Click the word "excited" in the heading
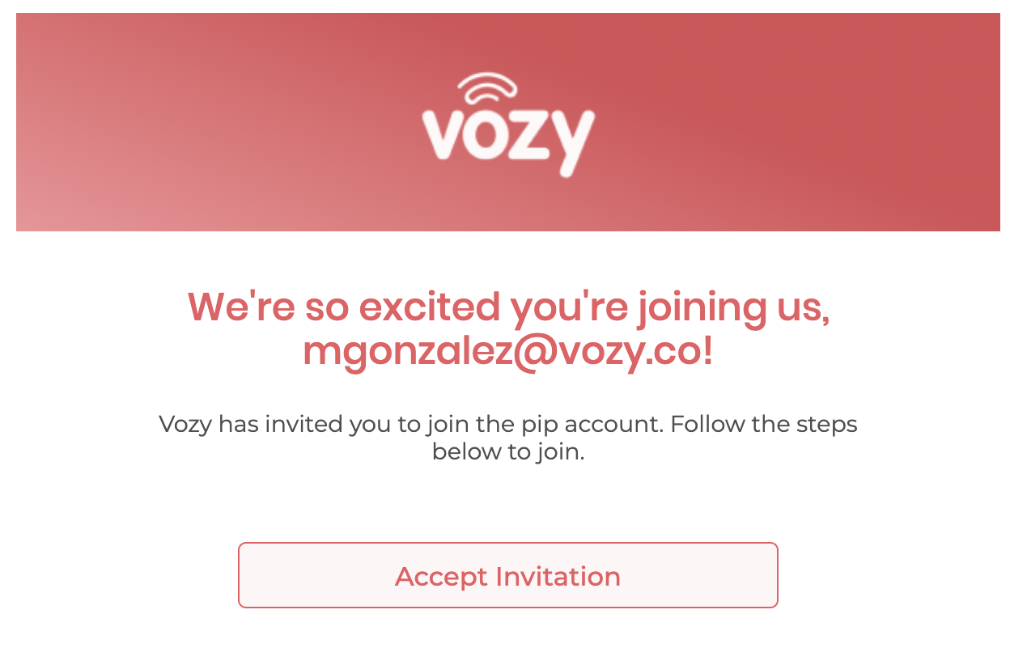 click(x=429, y=307)
